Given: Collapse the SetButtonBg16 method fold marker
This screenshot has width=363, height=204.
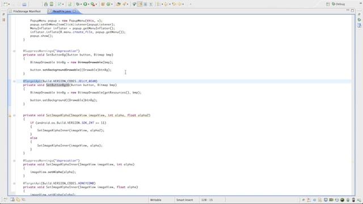Looking at the screenshot, I should coord(14,81).
